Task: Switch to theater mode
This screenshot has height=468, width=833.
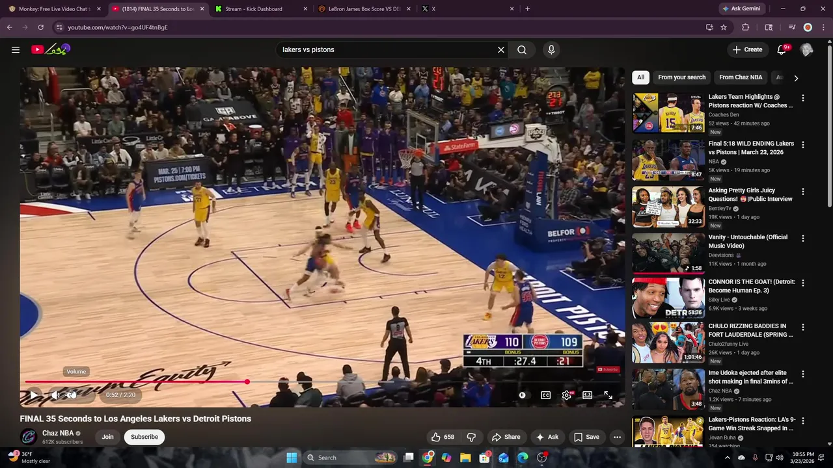Action: tap(587, 395)
